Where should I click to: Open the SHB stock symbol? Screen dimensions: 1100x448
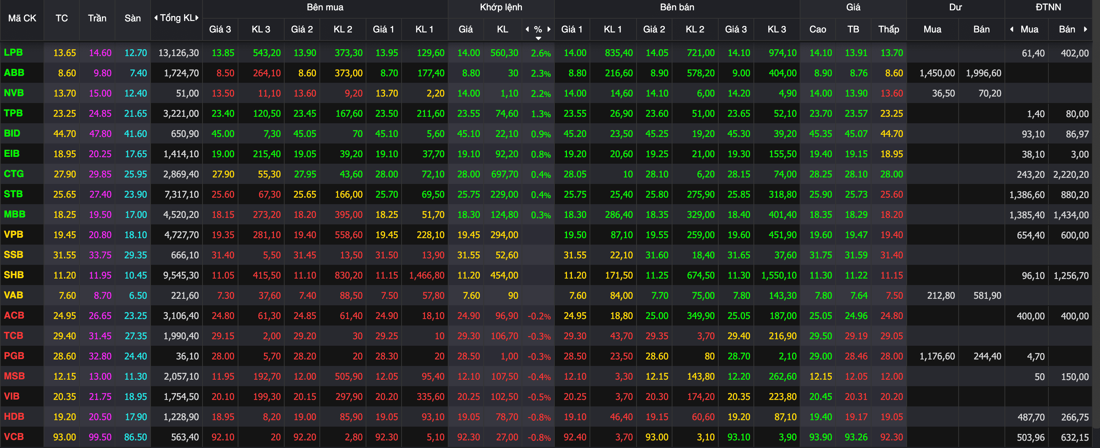(x=14, y=275)
